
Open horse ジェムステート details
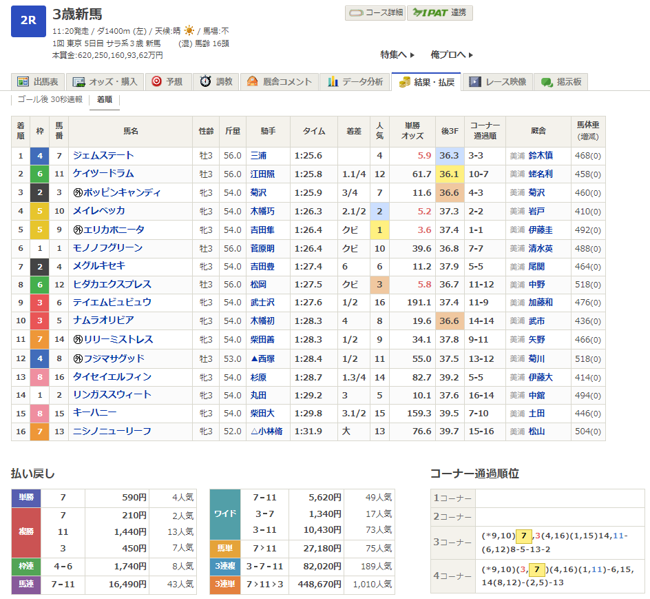point(103,156)
